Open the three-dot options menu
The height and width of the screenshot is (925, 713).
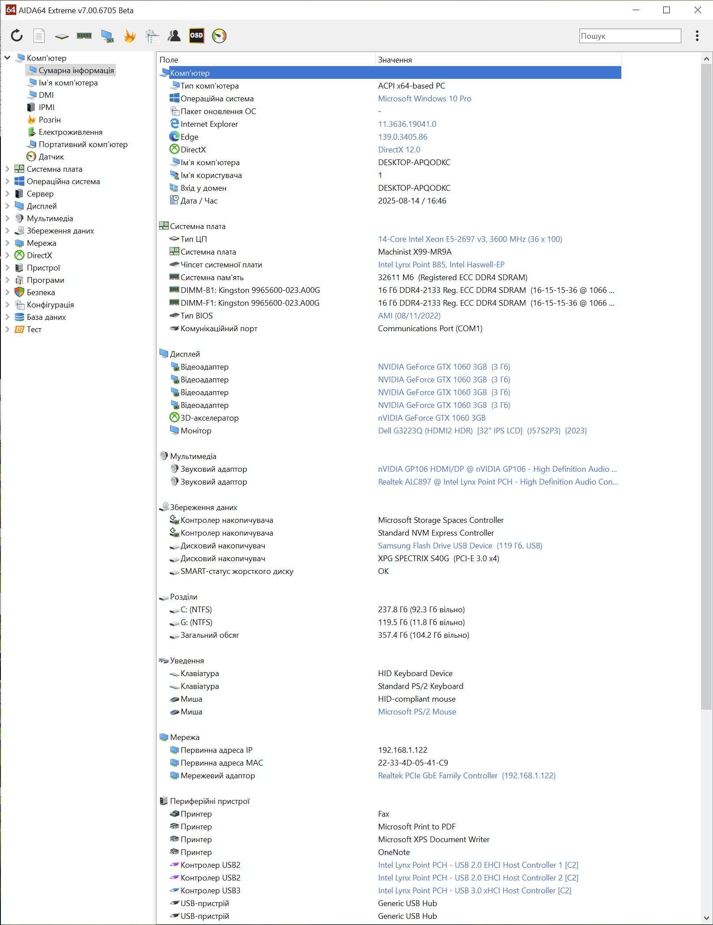tap(697, 36)
